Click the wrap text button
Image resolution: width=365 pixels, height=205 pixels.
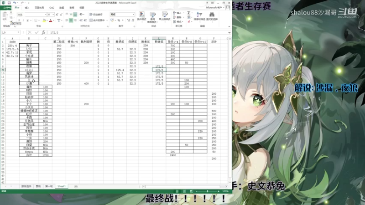coord(96,15)
